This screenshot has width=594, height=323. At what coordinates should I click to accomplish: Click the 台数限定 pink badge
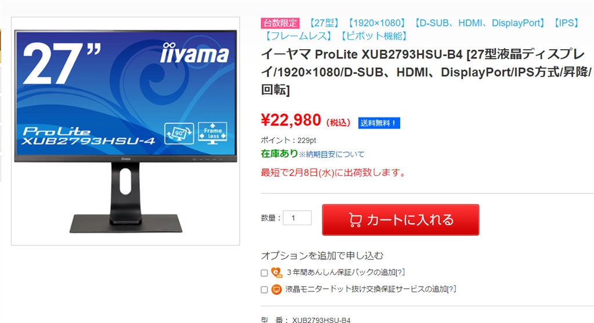[x=280, y=23]
